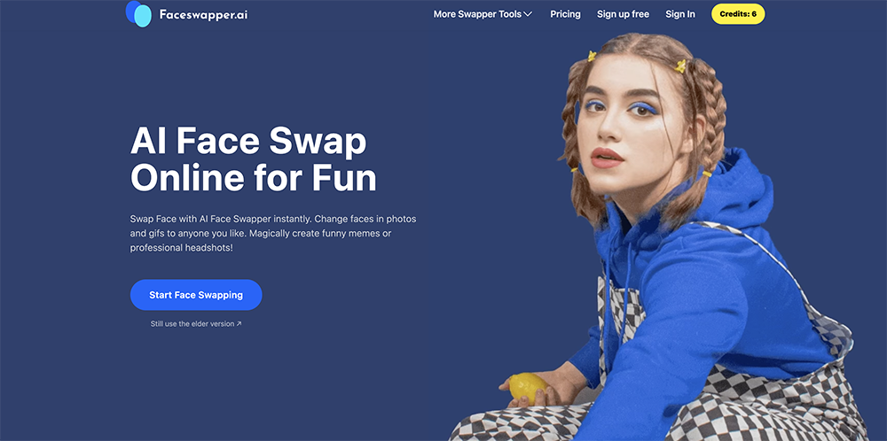
Task: Open the Faceswapper.ai home text link
Action: tap(203, 15)
